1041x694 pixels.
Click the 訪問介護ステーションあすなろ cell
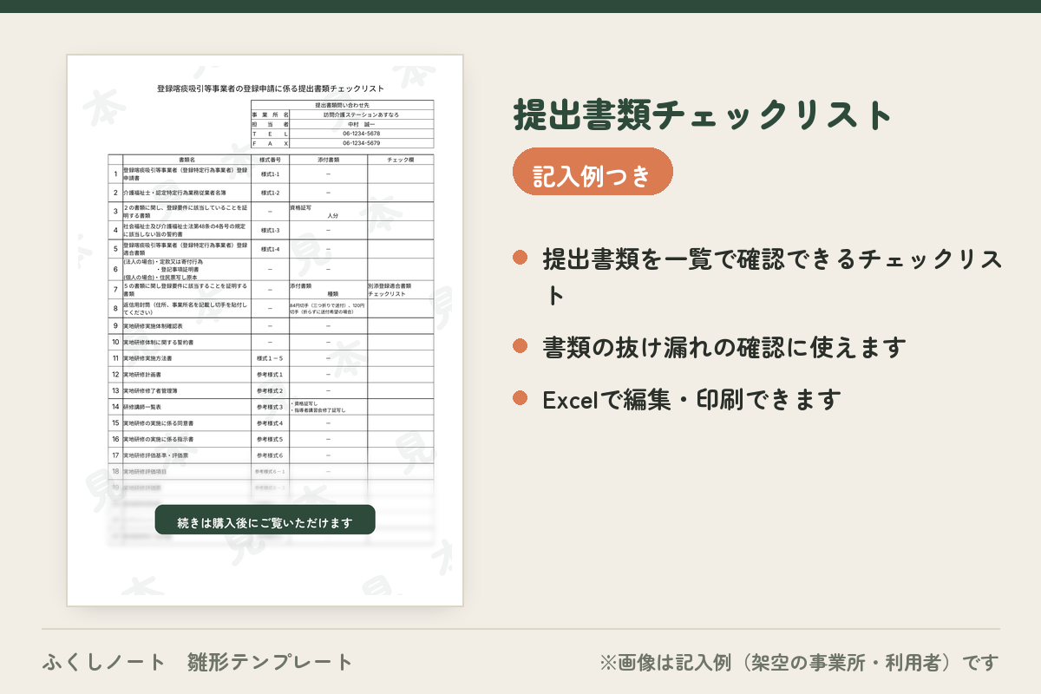[362, 115]
